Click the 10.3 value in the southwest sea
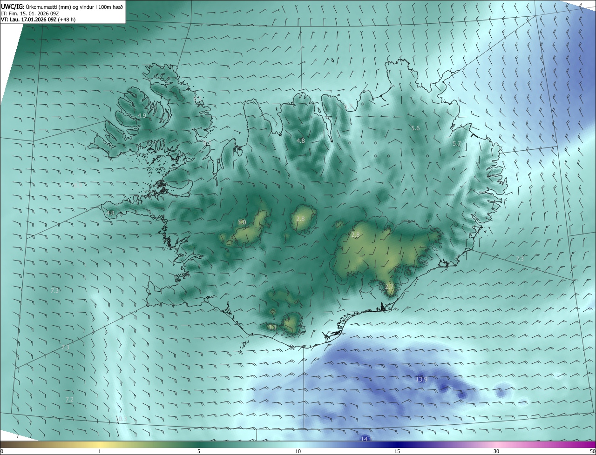This screenshot has width=596, height=455. [x=121, y=419]
